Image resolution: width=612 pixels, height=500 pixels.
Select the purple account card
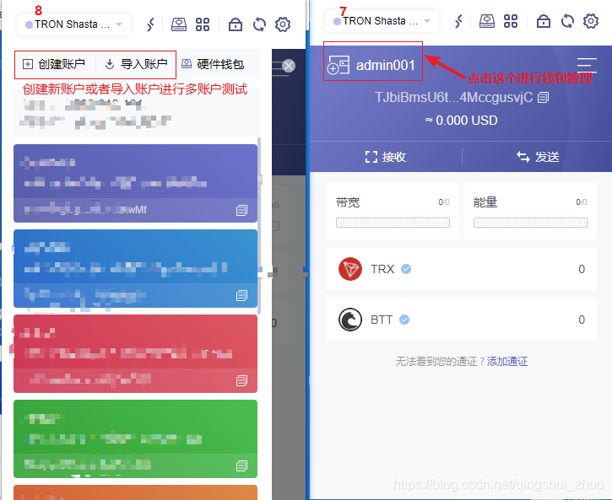[135, 183]
